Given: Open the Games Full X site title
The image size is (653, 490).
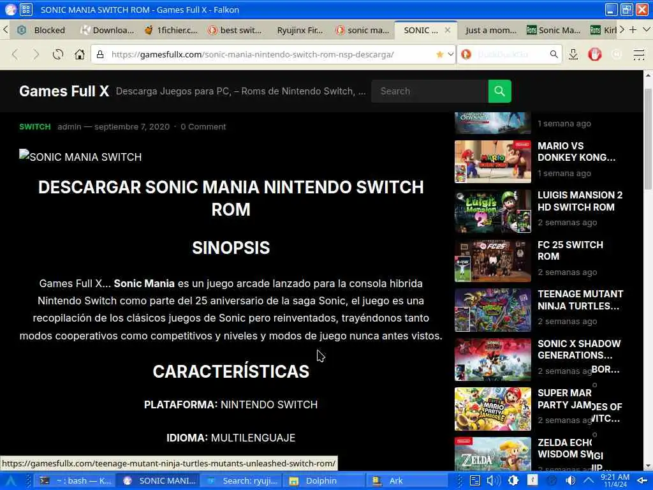Looking at the screenshot, I should 64,91.
